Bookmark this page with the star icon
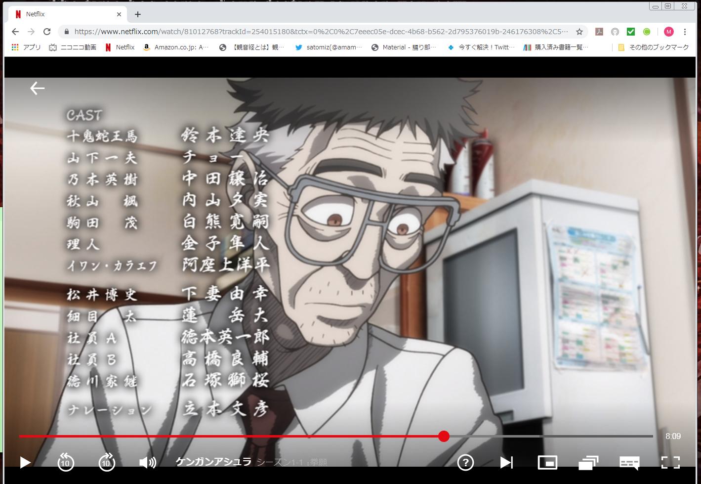Image resolution: width=701 pixels, height=484 pixels. 579,32
